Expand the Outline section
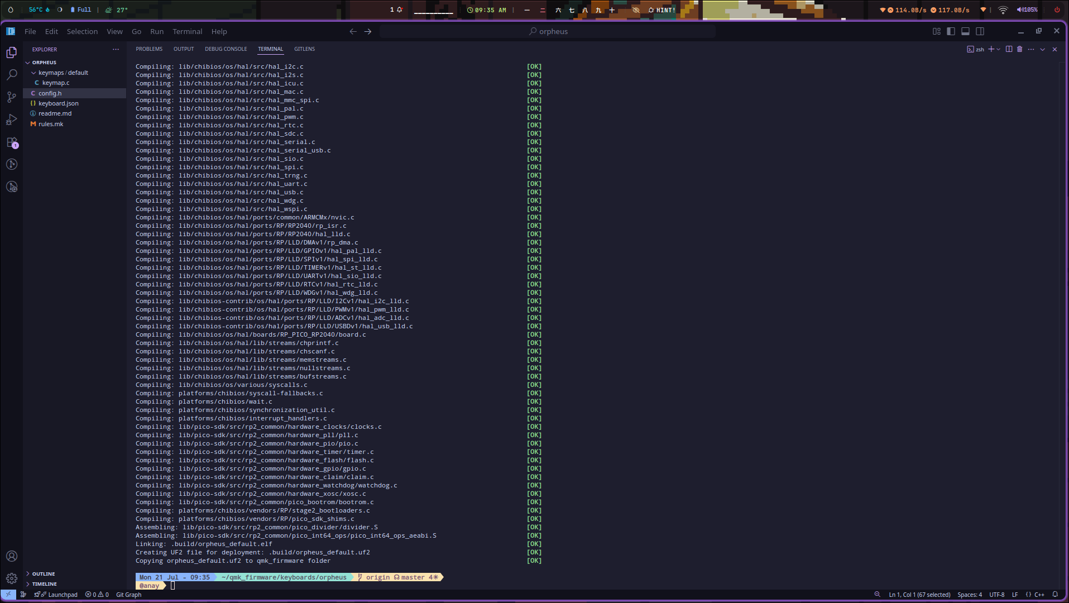Viewport: 1069px width, 603px height. pos(44,574)
